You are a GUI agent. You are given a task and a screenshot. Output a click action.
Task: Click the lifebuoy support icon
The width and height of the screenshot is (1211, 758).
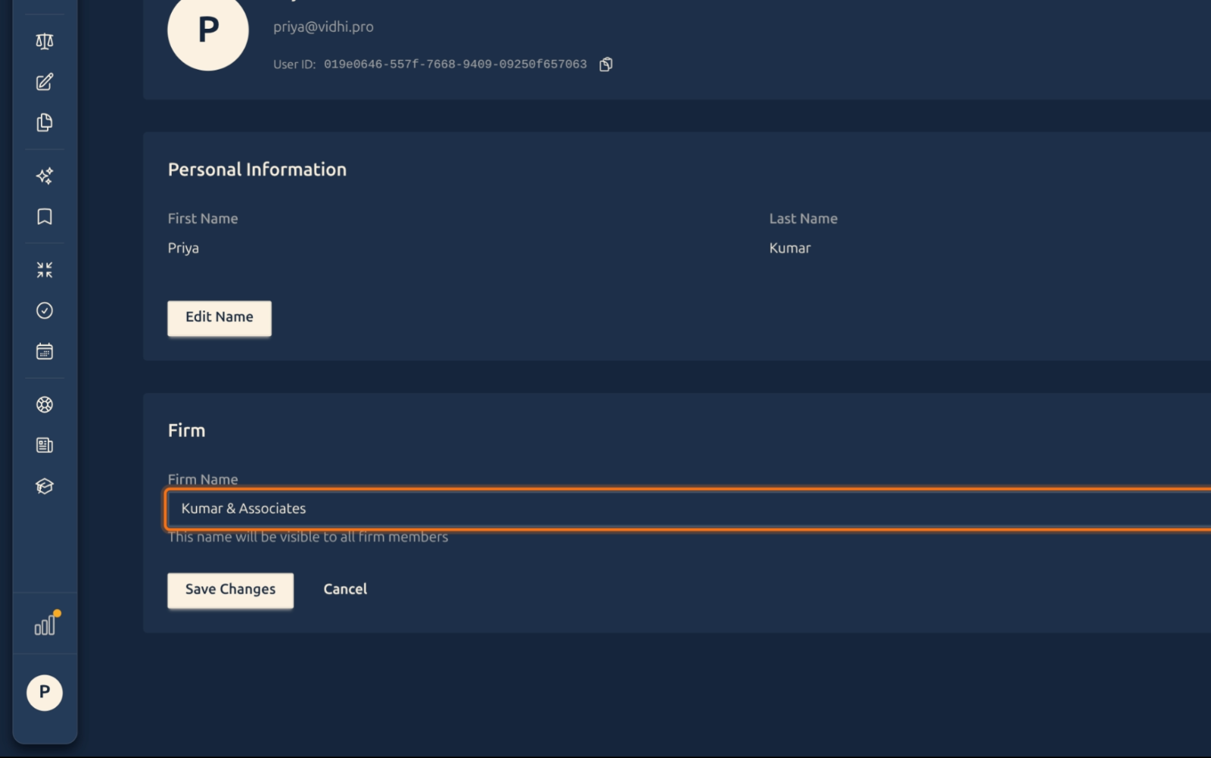click(x=45, y=404)
